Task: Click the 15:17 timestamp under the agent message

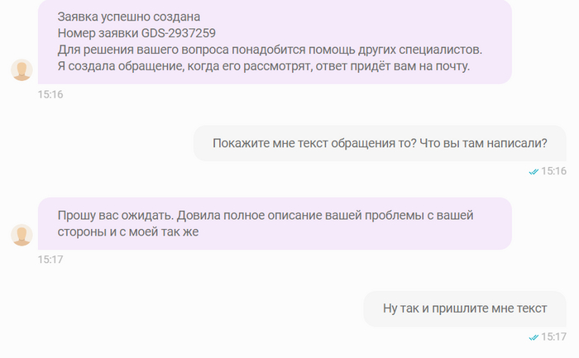Action: coord(50,260)
